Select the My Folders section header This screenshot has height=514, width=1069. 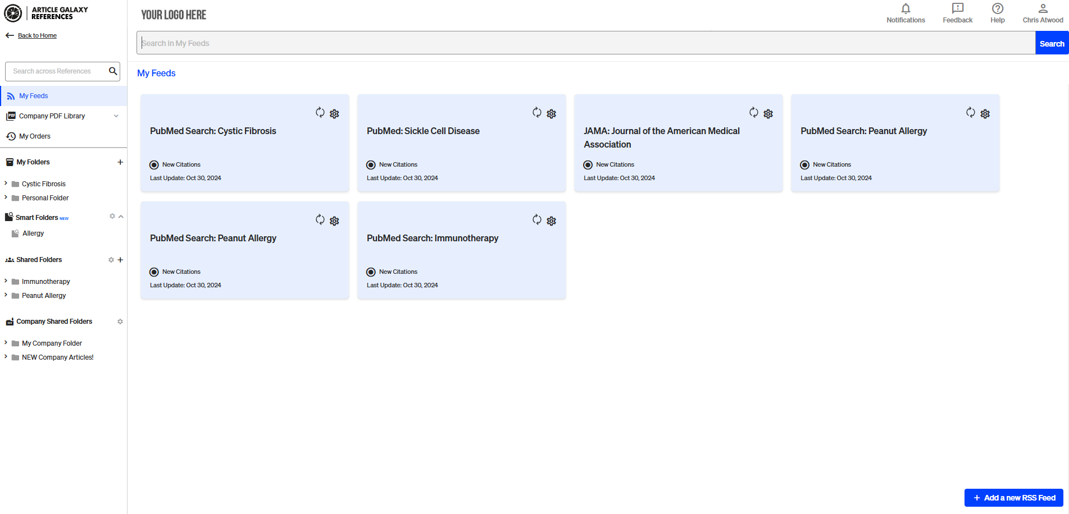(33, 162)
